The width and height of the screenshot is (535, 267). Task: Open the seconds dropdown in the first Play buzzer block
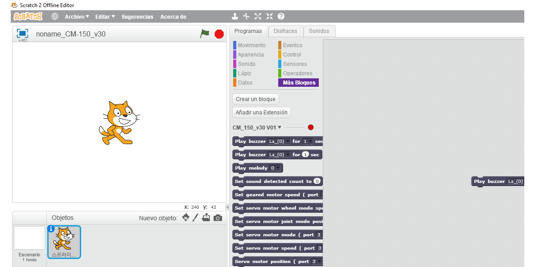(308, 142)
